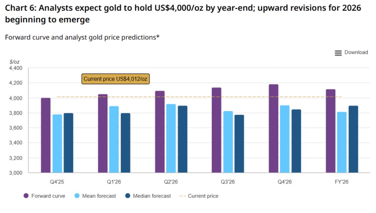Click the dark blue Median forecast legend dot

[x=128, y=196]
